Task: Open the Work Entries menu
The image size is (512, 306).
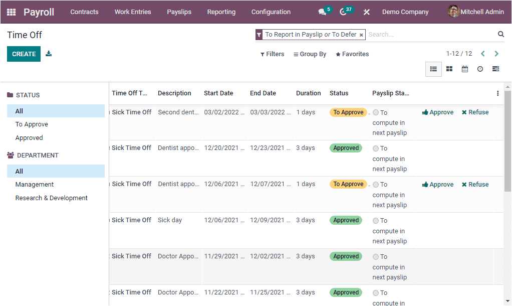Action: (132, 12)
